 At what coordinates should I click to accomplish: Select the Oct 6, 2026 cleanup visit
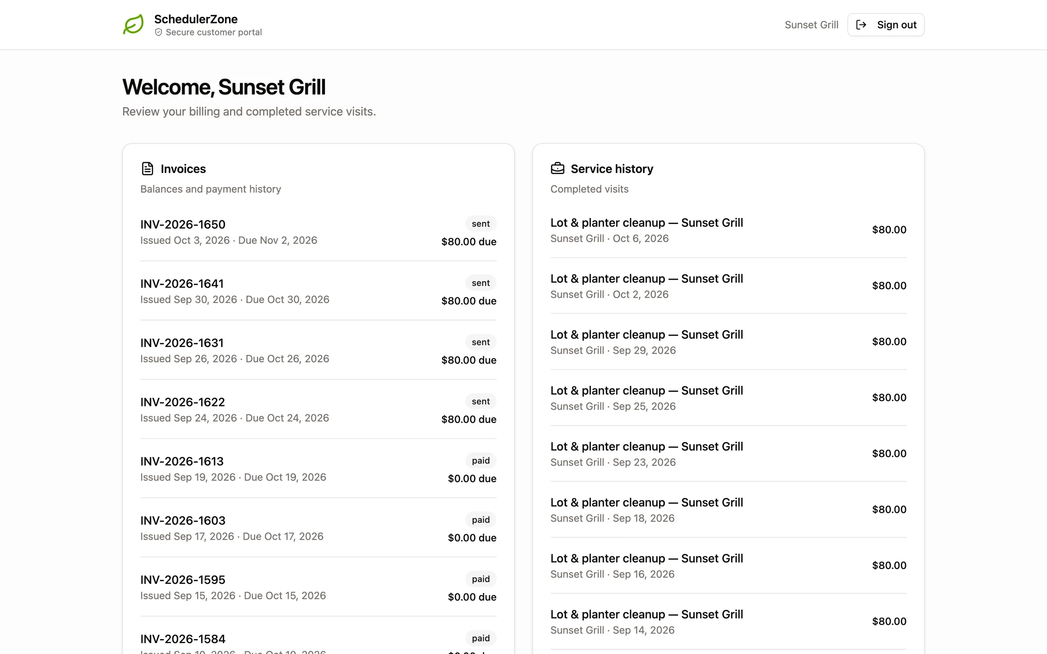[x=729, y=230]
